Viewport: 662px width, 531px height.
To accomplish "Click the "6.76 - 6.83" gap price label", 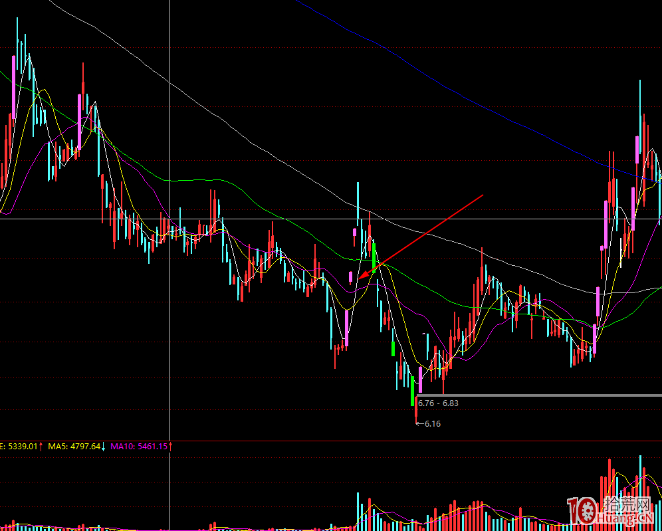I will [x=438, y=403].
